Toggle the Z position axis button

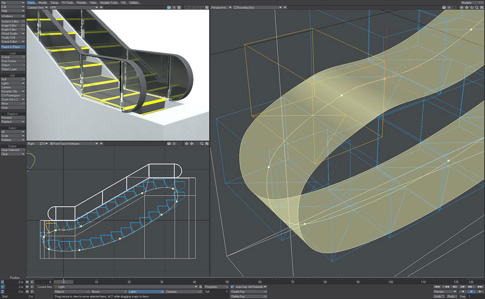coord(3,292)
